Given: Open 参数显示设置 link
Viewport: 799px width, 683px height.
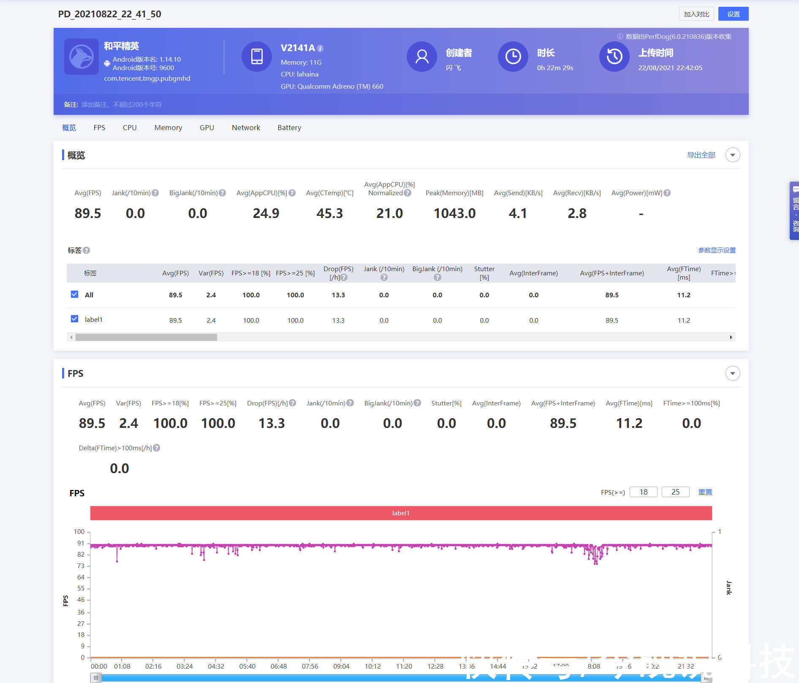Looking at the screenshot, I should click(717, 250).
